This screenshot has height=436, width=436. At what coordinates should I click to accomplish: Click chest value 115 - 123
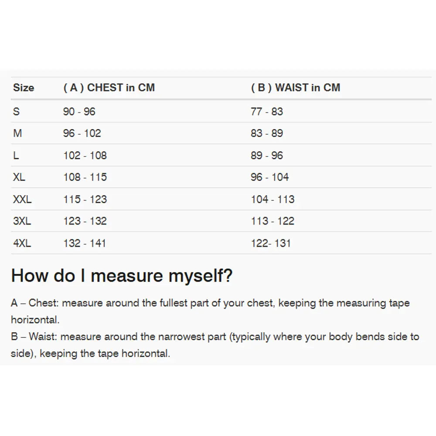85,200
